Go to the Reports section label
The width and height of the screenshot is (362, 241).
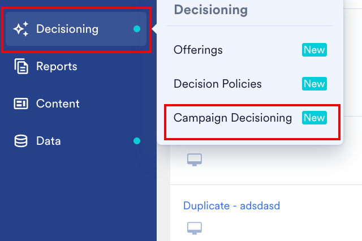tap(57, 66)
